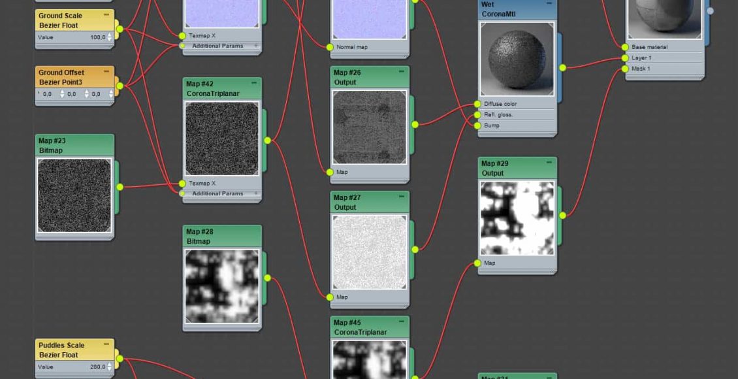This screenshot has width=738, height=379.
Task: Collapse the Ground Offset node
Action: click(x=106, y=72)
